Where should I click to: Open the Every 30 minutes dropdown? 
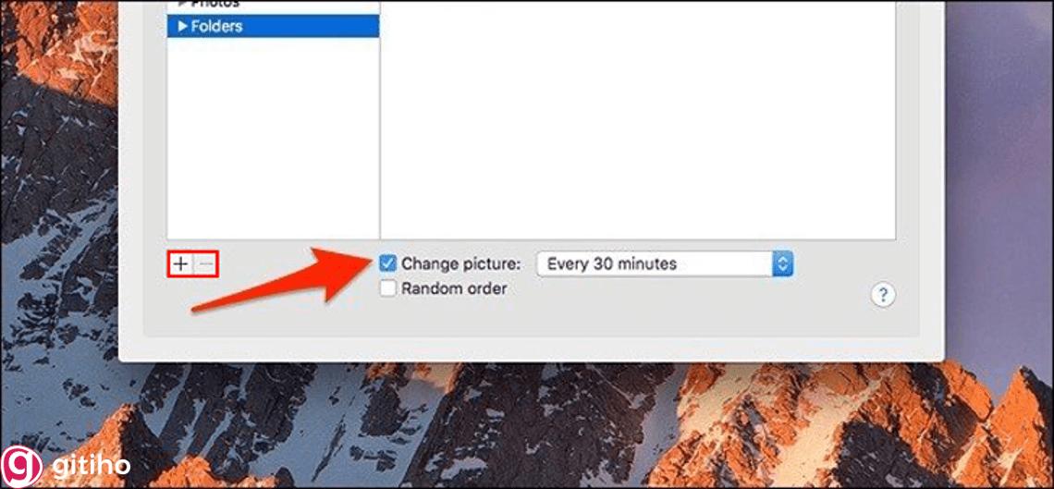(665, 264)
